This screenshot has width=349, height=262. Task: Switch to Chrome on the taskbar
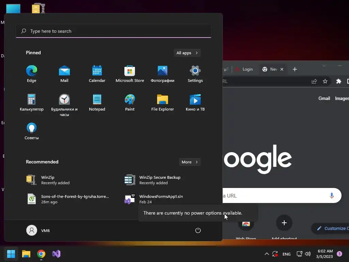(41, 254)
